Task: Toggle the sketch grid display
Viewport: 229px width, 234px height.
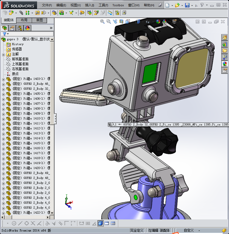Action: [x=88, y=223]
